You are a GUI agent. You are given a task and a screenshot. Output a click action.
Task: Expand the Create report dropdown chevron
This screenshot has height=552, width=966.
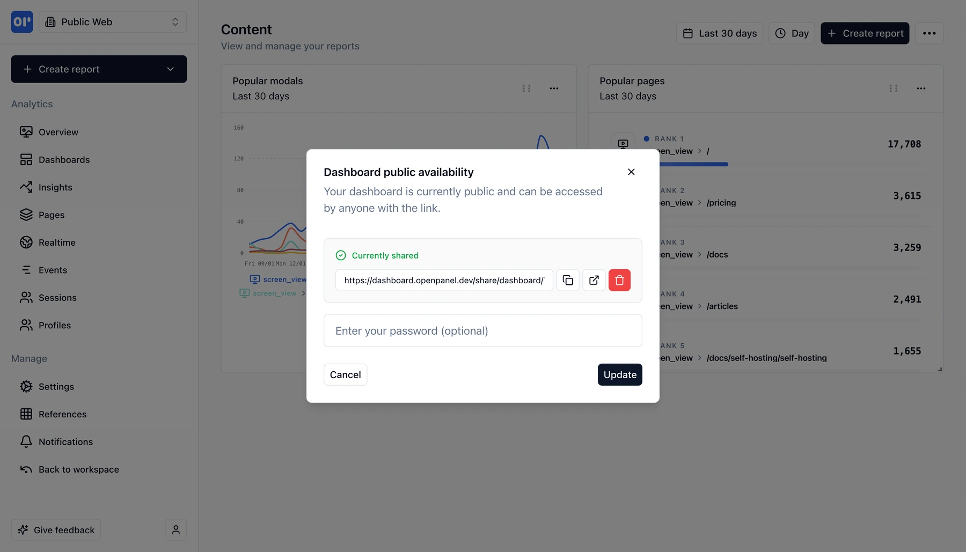[x=171, y=69]
